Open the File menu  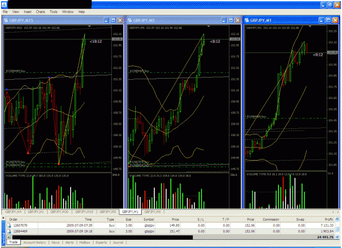5,12
